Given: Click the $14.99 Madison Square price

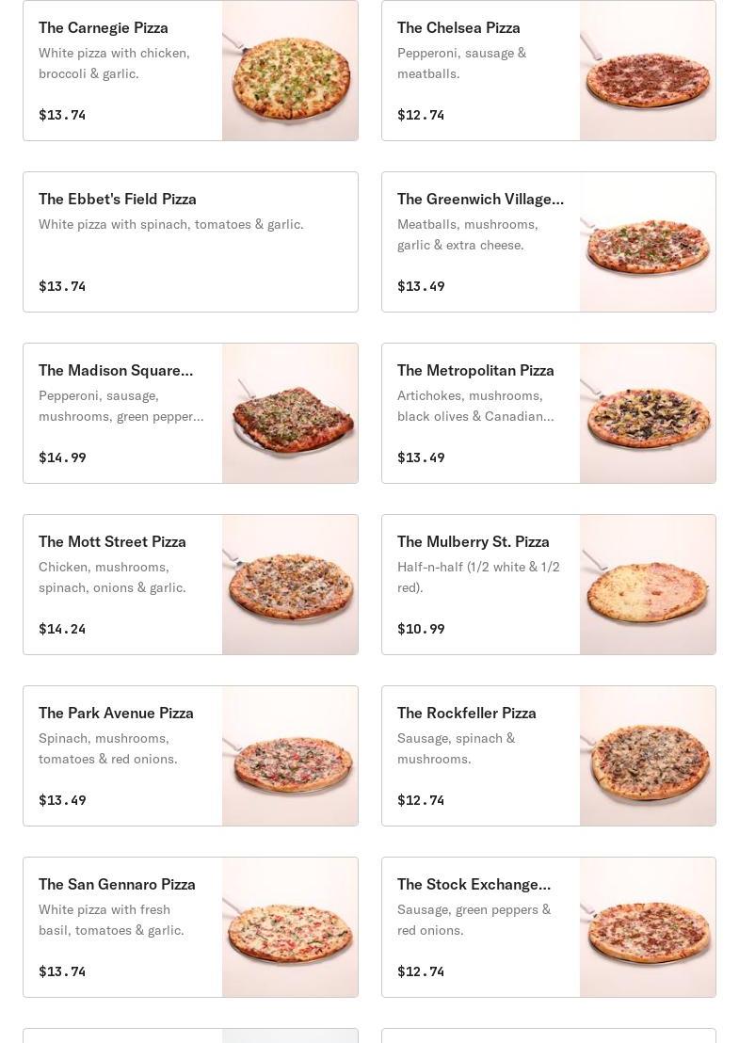Looking at the screenshot, I should (62, 457).
